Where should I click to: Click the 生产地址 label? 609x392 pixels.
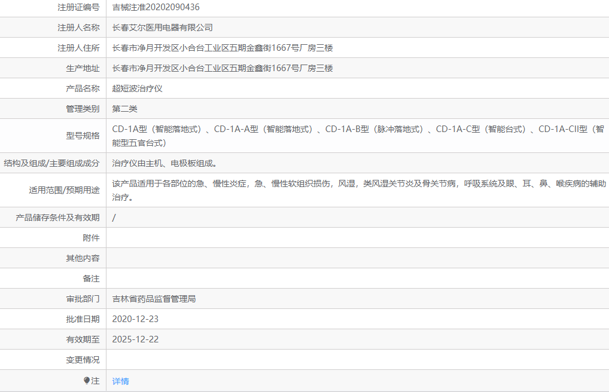(83, 68)
